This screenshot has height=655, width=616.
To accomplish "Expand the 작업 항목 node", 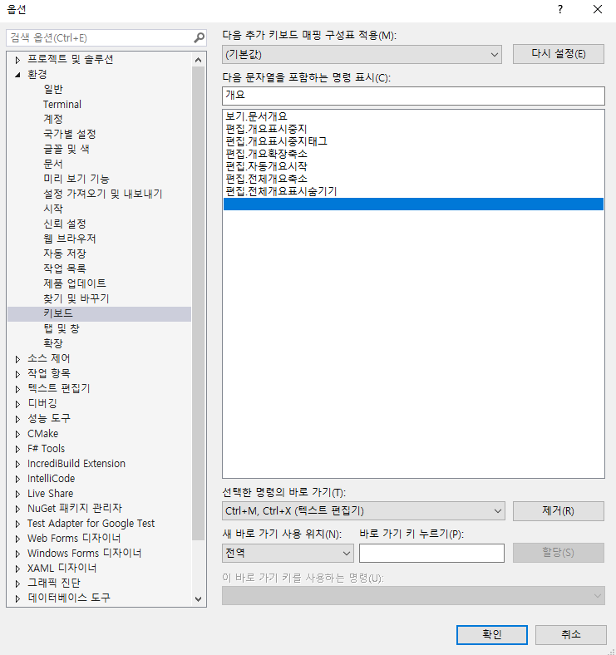I will 17,374.
